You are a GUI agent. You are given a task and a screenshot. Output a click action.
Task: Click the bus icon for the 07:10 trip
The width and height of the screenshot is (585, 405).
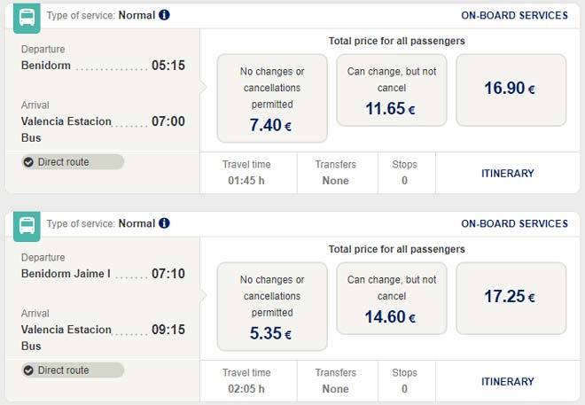tap(27, 225)
